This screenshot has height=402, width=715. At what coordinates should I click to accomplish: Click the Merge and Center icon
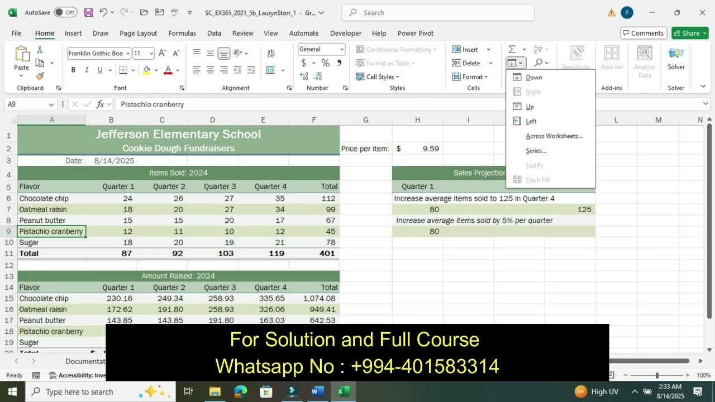[x=270, y=70]
